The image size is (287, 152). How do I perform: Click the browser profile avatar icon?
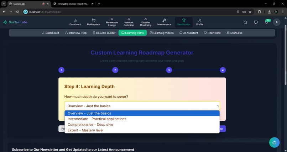tap(276, 12)
